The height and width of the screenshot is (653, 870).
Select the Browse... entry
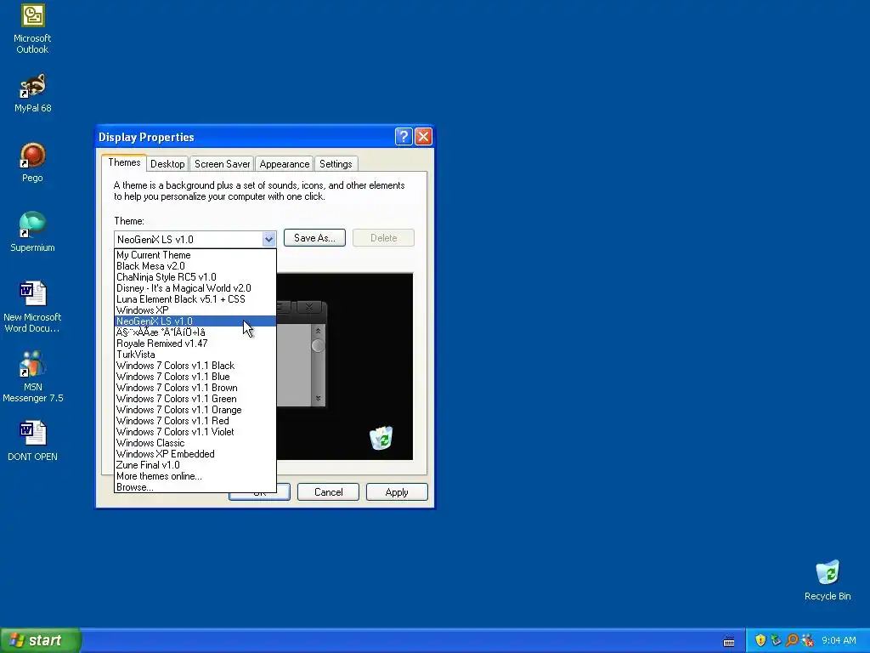(195, 487)
